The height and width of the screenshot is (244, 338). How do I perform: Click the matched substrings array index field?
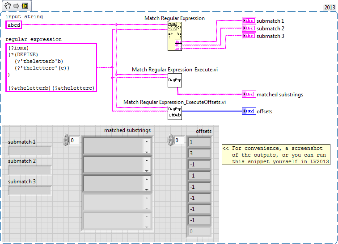pyautogui.click(x=74, y=140)
